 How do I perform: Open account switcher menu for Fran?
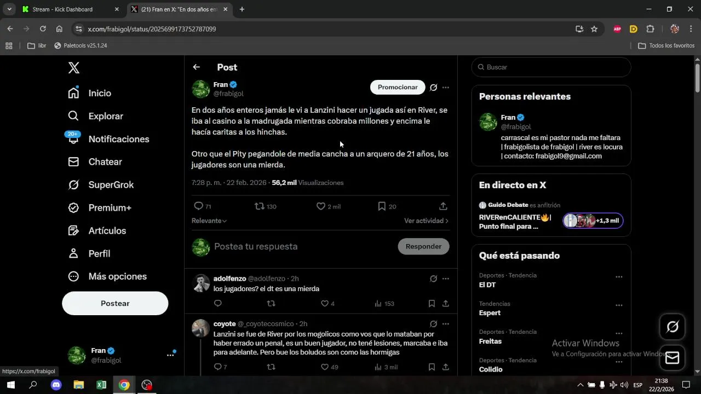click(x=170, y=355)
